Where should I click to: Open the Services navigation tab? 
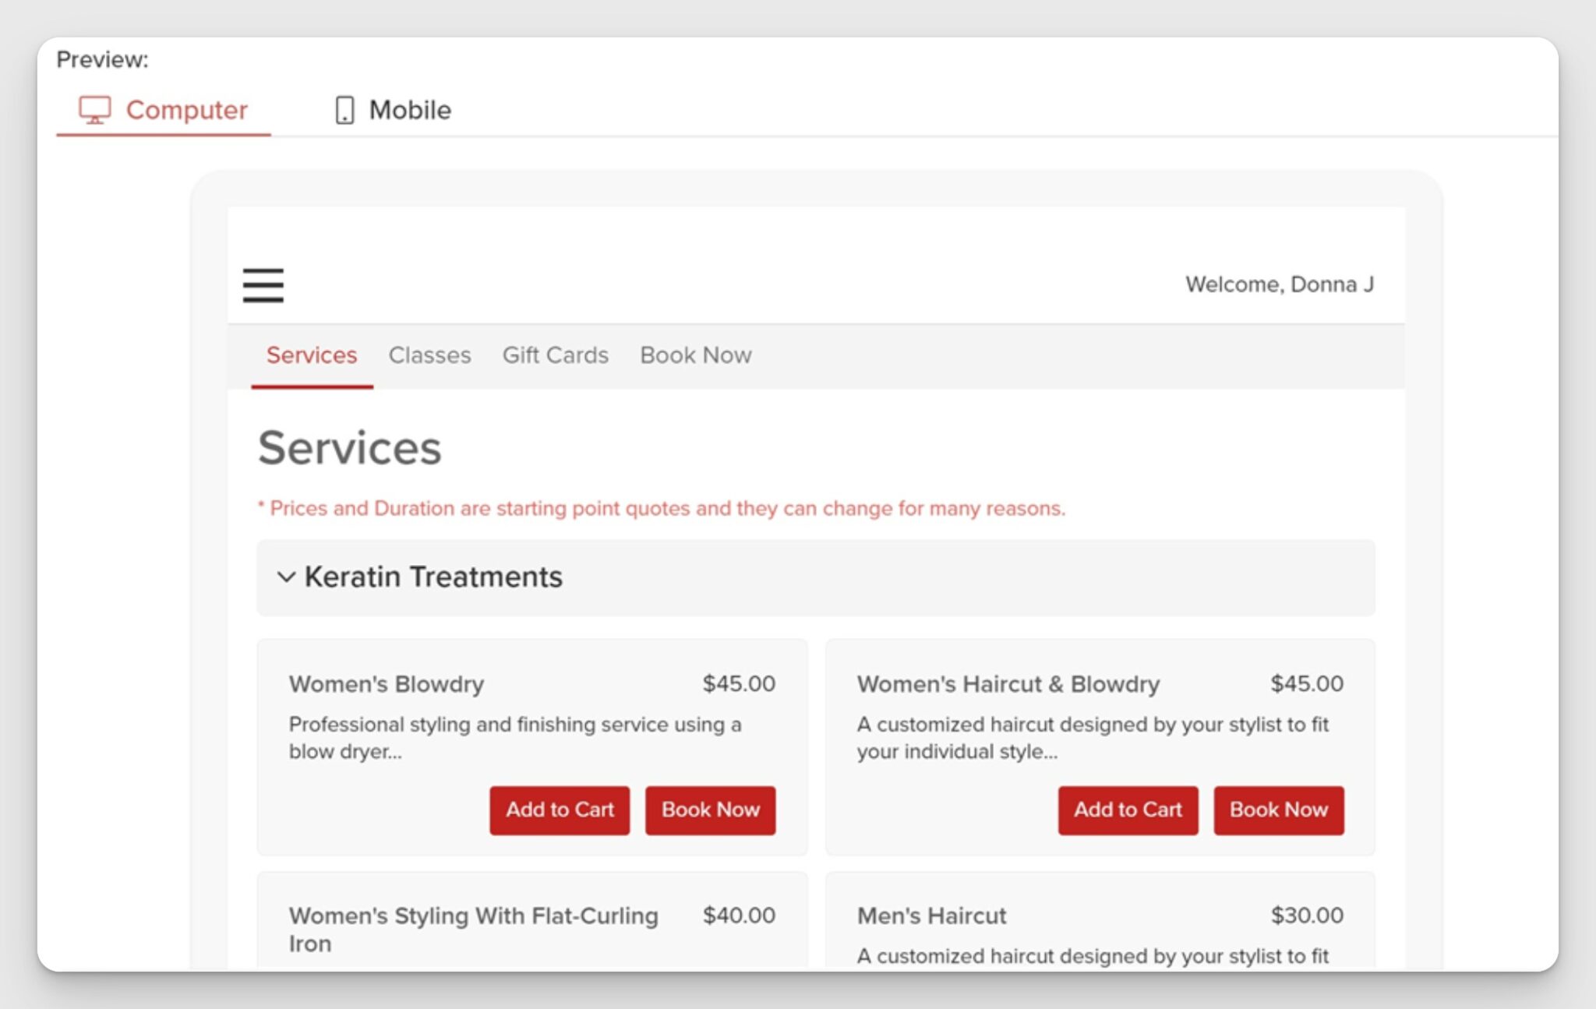tap(311, 355)
